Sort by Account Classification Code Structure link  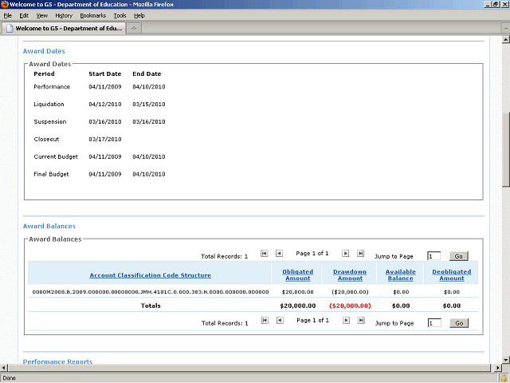pyautogui.click(x=150, y=275)
